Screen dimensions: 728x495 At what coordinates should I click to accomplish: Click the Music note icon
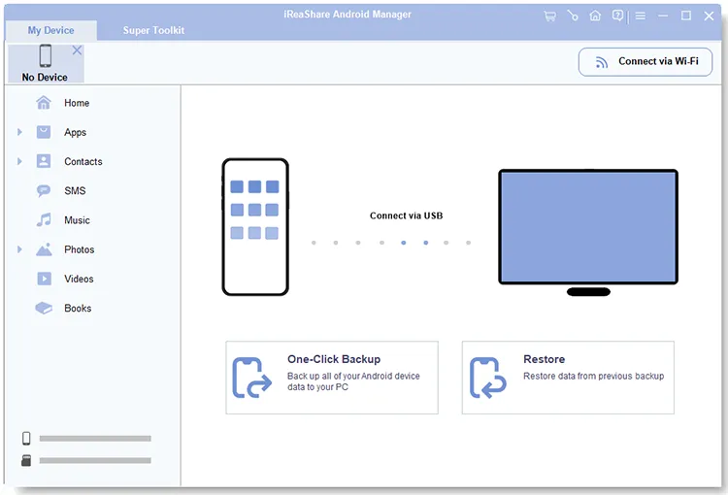coord(44,220)
